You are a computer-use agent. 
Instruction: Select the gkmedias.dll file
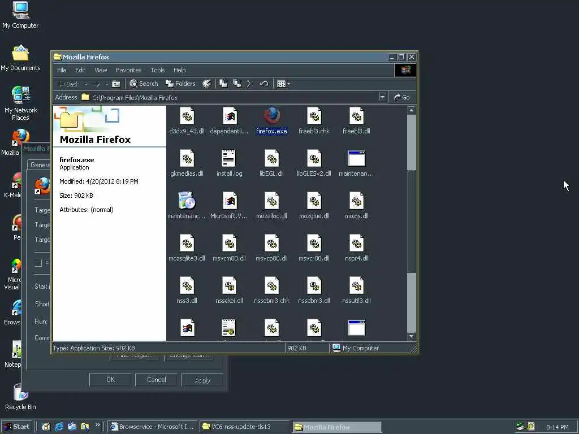point(187,163)
